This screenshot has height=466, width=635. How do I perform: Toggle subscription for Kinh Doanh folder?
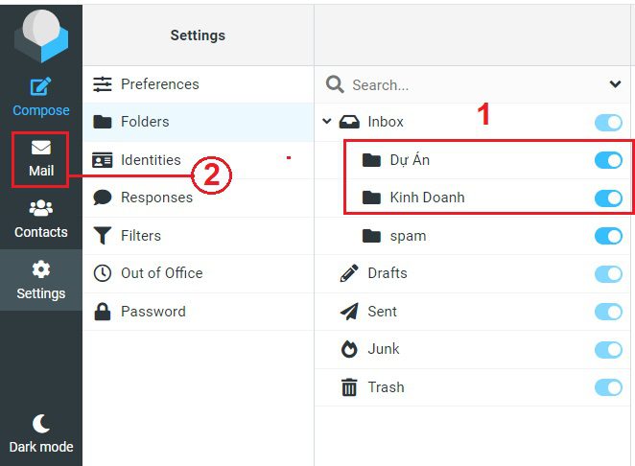click(x=608, y=198)
